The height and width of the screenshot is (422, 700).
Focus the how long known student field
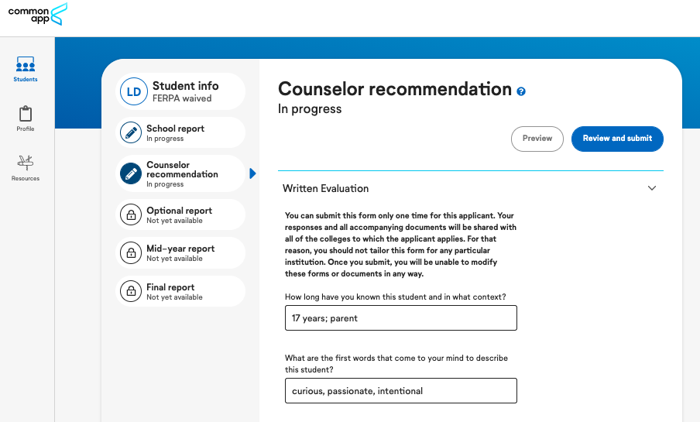tap(401, 318)
